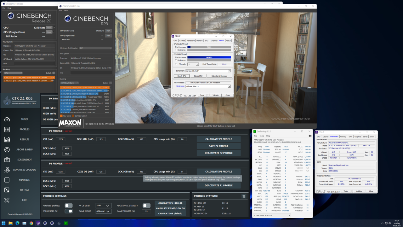Enable the Threads checkbox in CPU-Z Bench
Screen dimensions: 403x227
point(176,64)
